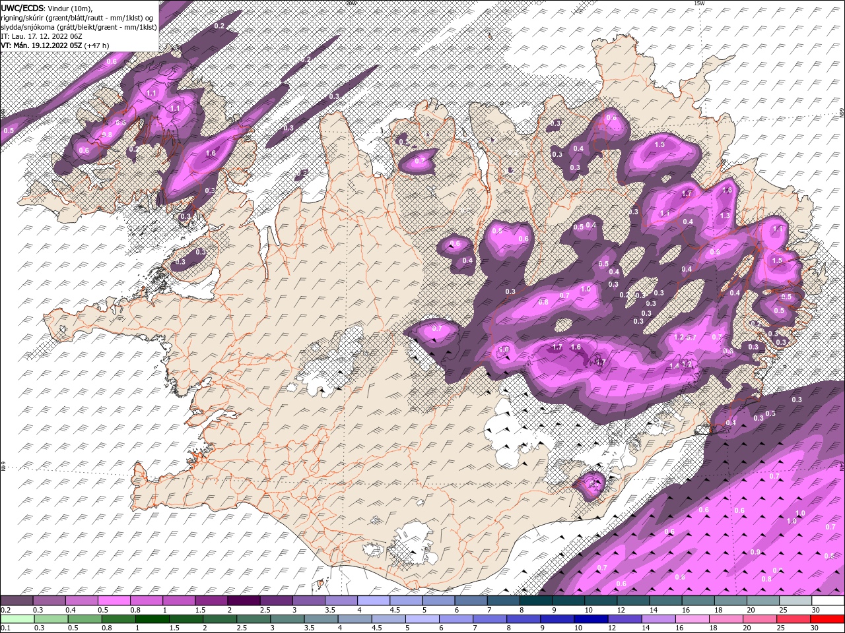This screenshot has height=633, width=845.
Task: Click the '1.5' label in snow legend
Action: click(200, 610)
